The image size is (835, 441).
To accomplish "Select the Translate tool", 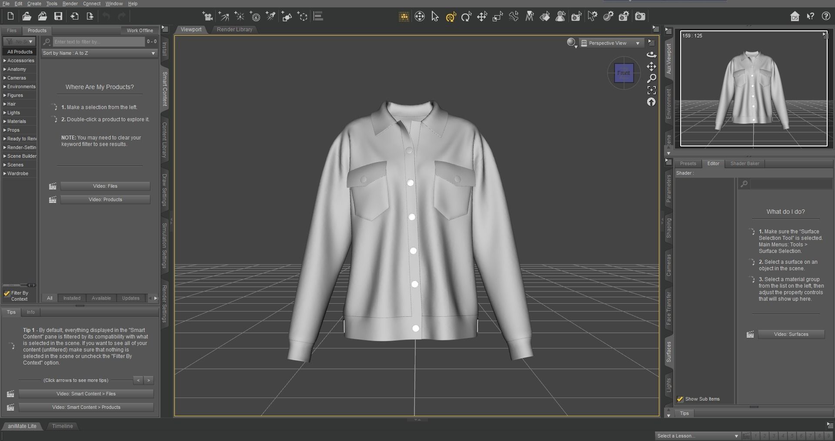I will tap(482, 17).
